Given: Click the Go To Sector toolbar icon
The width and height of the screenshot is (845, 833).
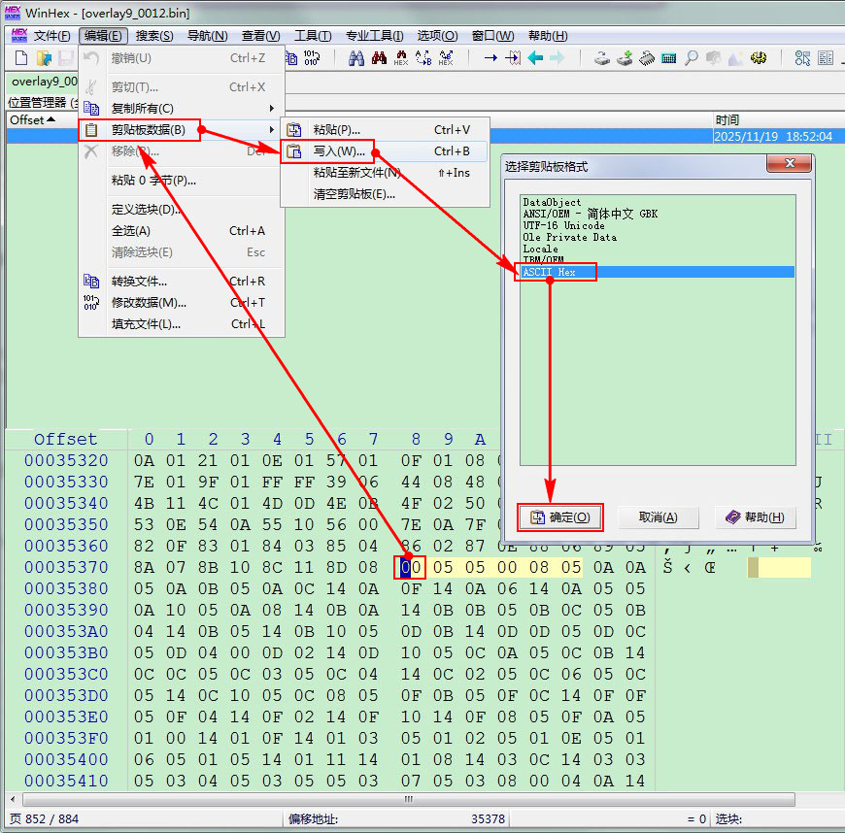Looking at the screenshot, I should 513,57.
